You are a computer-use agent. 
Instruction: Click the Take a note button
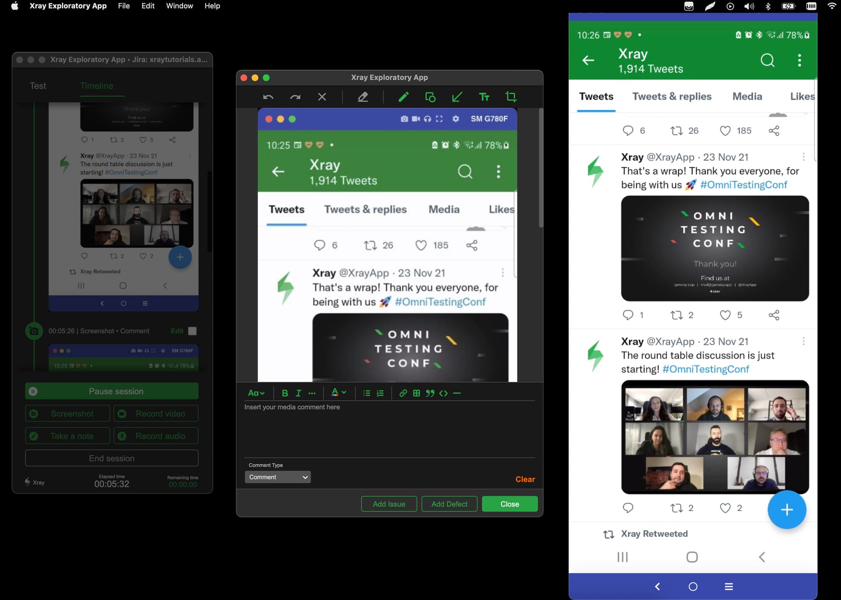(x=67, y=436)
